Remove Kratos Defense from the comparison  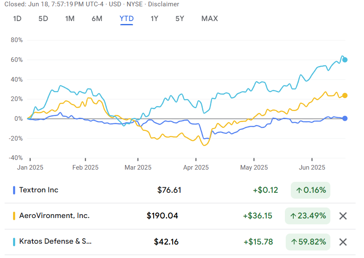[343, 242]
